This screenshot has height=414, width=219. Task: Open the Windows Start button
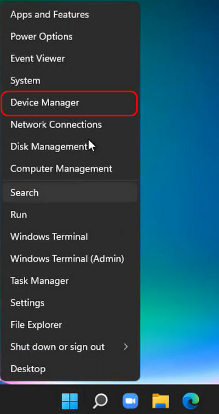[70, 401]
